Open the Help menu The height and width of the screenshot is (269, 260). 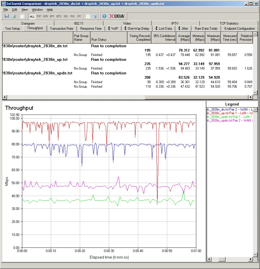[50, 10]
